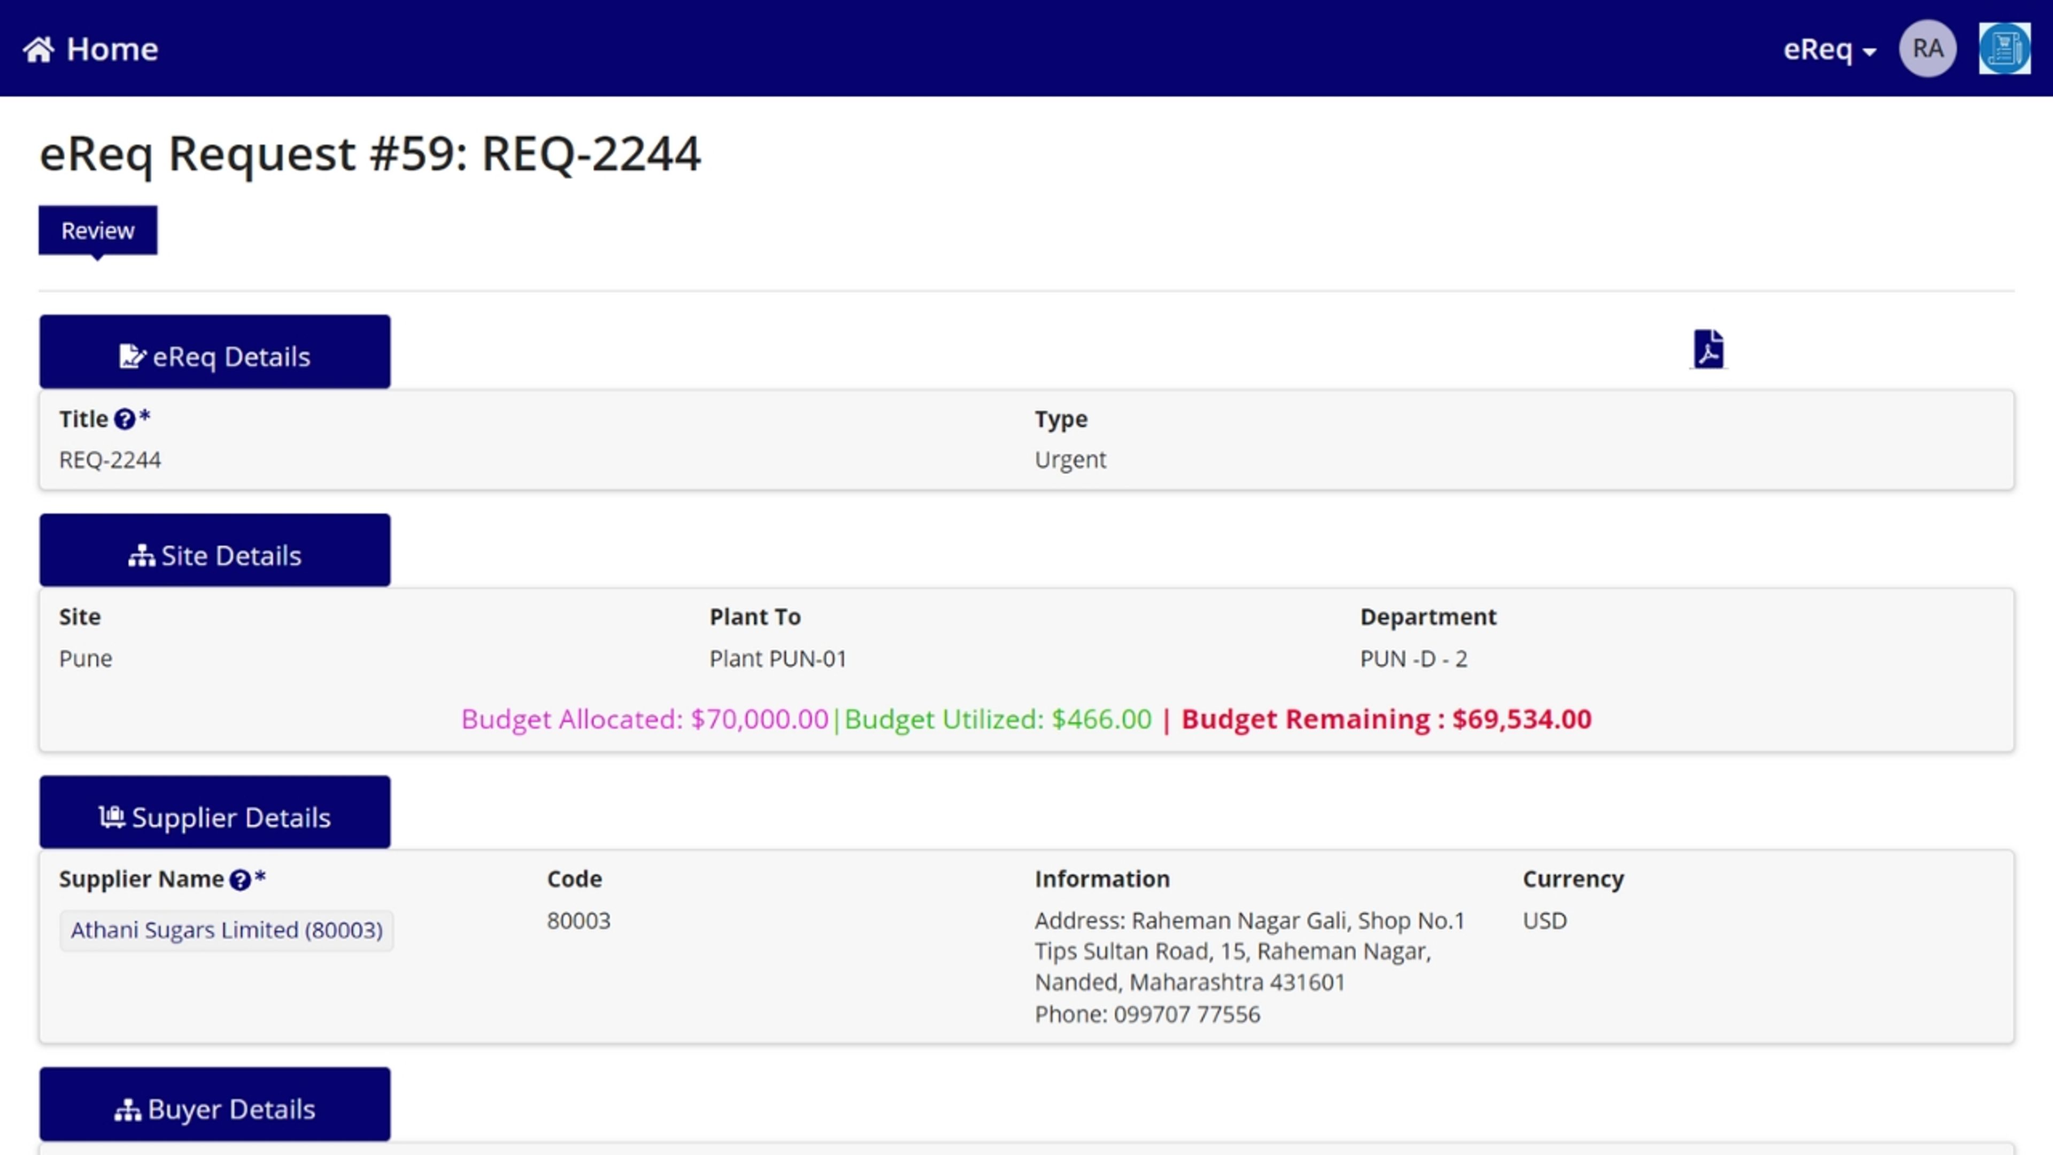Open the Buyer Details section header

pos(215,1104)
